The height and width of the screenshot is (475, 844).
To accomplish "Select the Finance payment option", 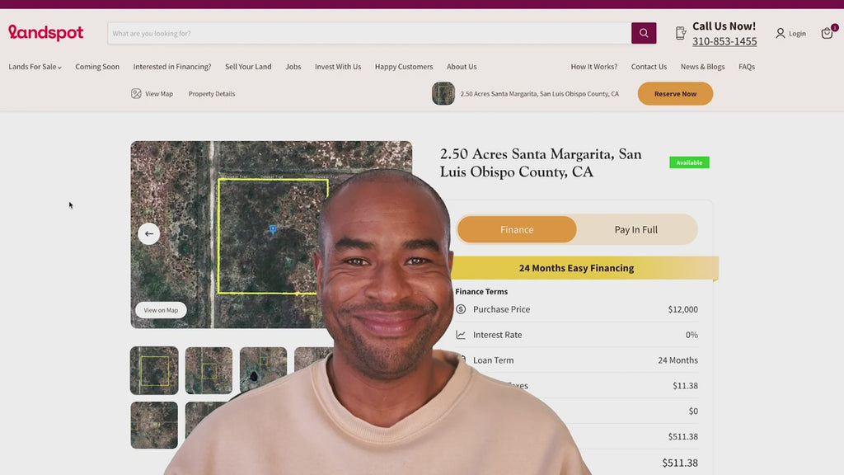I will (x=517, y=230).
